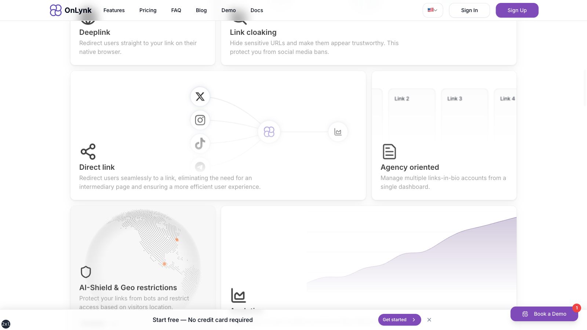
Task: Click the Direct link share icon
Action: point(88,151)
